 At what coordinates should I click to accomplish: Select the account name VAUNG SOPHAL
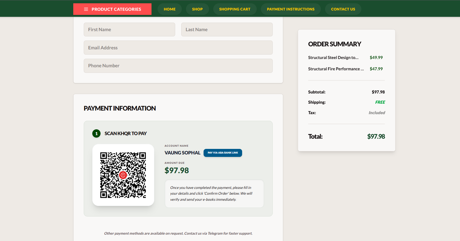click(182, 153)
